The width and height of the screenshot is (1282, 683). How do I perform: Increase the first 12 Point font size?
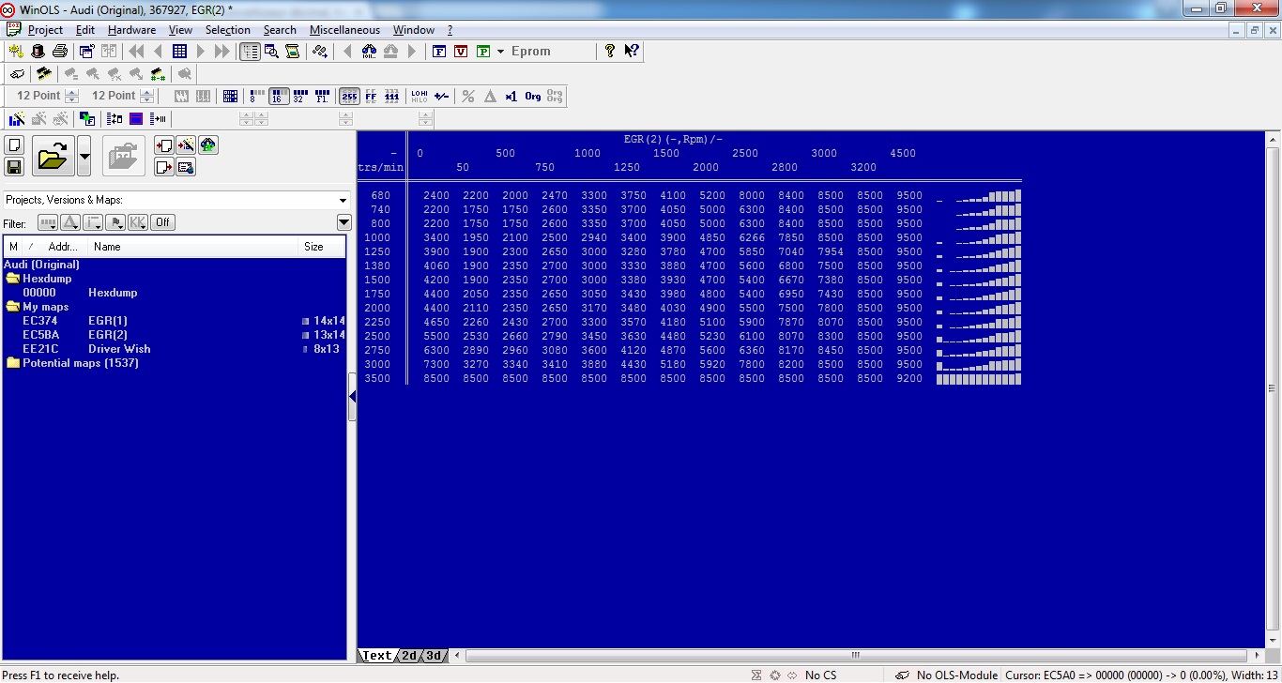pyautogui.click(x=71, y=92)
